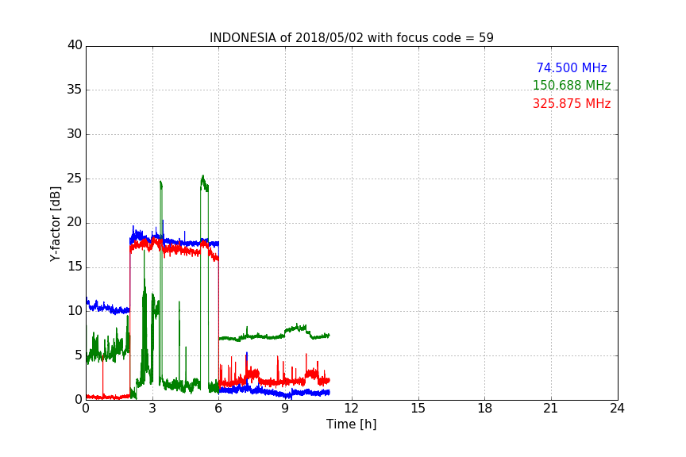Click the y-axis tick value 35

[x=75, y=90]
